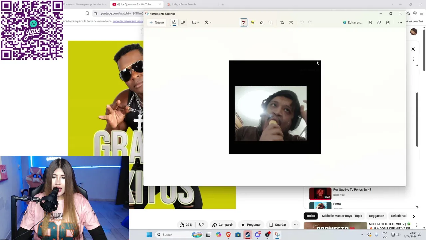Switch to the 'El mejor software' browser tab
This screenshot has width=426, height=240.
point(86,4)
